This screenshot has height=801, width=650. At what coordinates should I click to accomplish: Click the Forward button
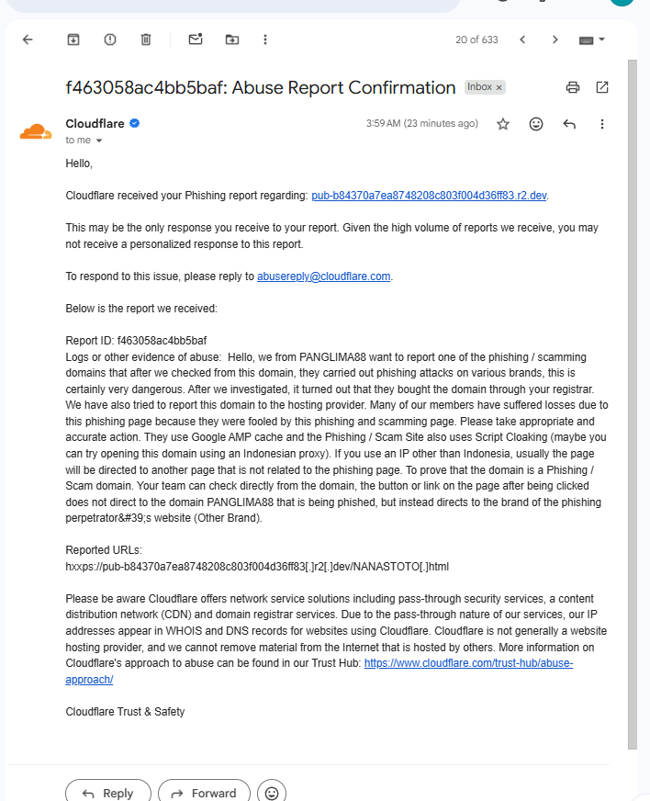(204, 793)
